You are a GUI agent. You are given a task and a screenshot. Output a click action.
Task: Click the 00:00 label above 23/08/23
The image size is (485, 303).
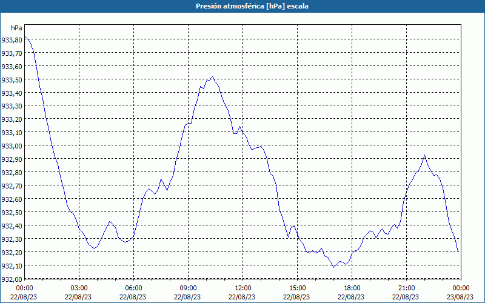(461, 288)
